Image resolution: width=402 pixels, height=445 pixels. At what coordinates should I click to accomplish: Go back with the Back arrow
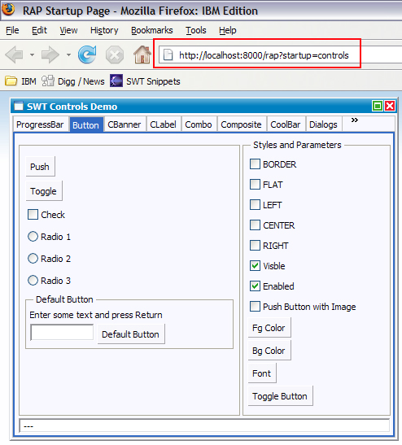14,55
